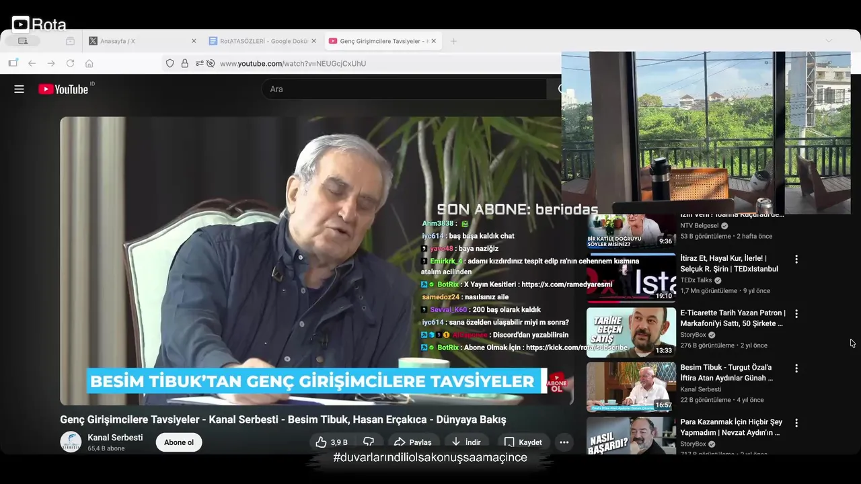Save the video with Kaydet
This screenshot has width=861, height=484.
click(523, 442)
